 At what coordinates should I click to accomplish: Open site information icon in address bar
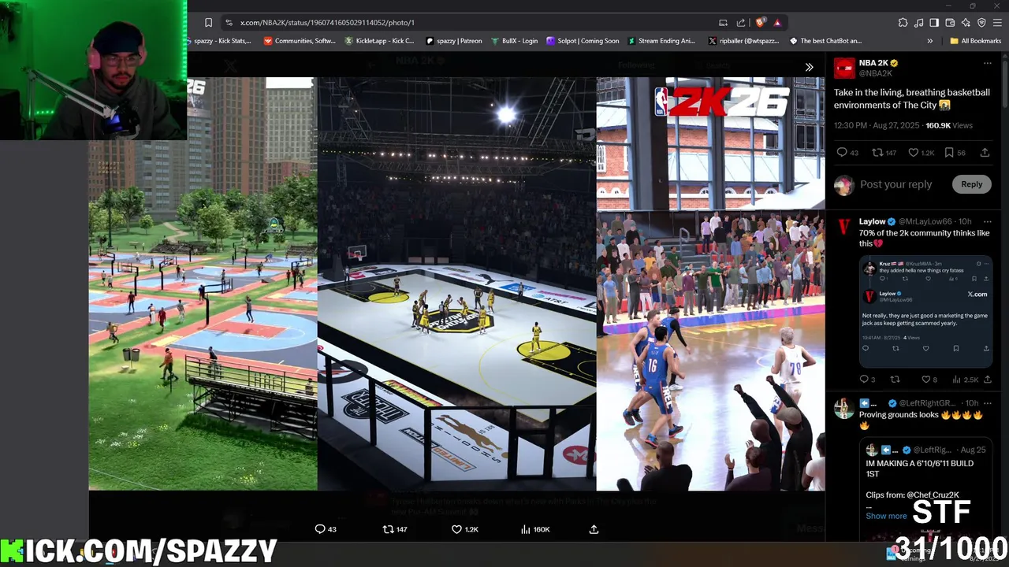click(229, 22)
